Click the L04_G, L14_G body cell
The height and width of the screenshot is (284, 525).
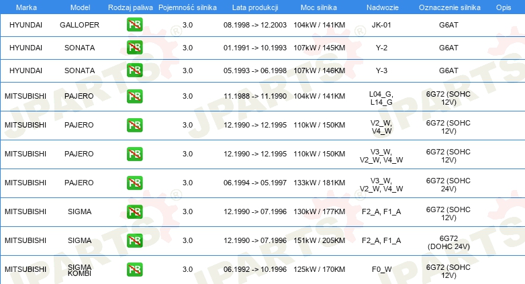pyautogui.click(x=381, y=98)
